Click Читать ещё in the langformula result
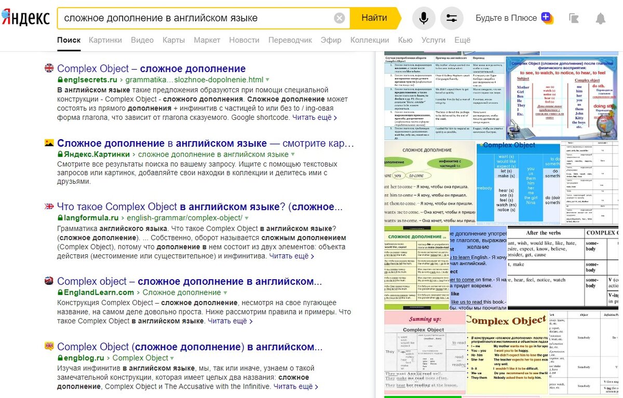 pos(291,256)
